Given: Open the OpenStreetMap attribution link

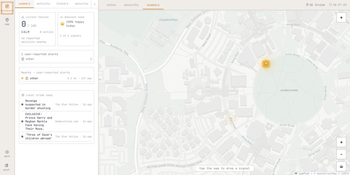Looking at the screenshot, I should [327, 173].
